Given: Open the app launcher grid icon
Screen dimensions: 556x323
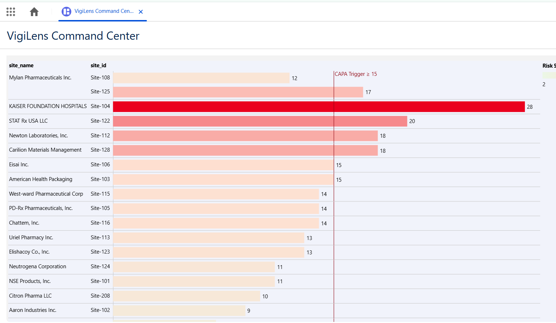Looking at the screenshot, I should 11,12.
